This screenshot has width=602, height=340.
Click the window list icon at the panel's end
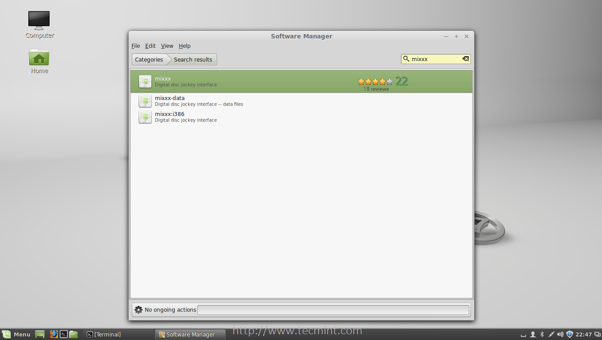[x=597, y=334]
